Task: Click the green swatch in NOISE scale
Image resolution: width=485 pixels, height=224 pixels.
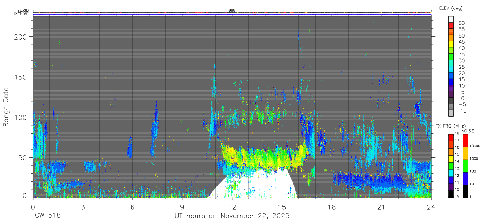Action: click(466, 166)
